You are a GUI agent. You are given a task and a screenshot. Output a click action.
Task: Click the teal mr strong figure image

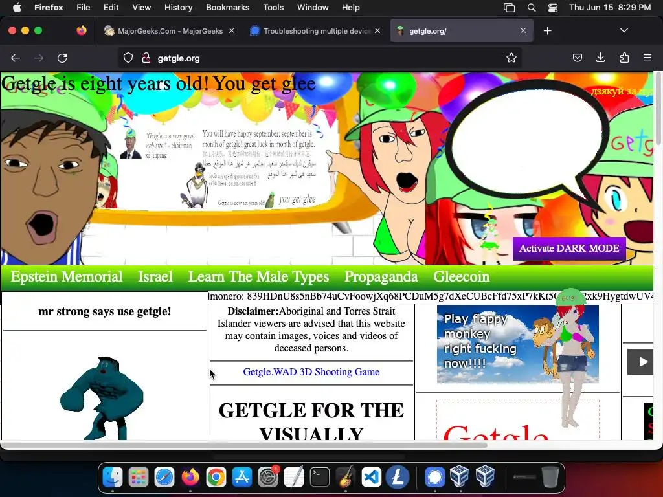coord(102,397)
